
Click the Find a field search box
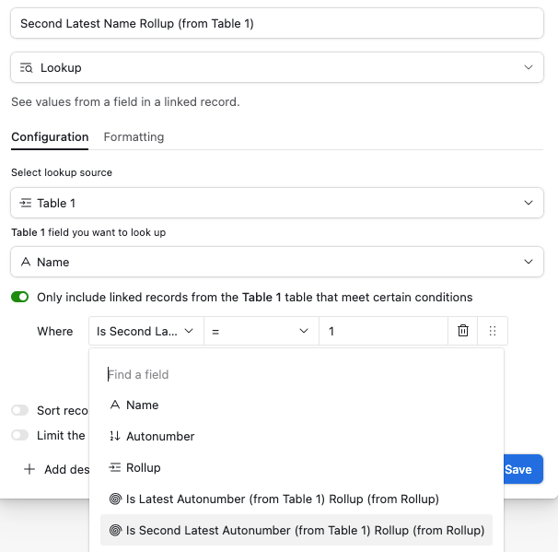(296, 374)
